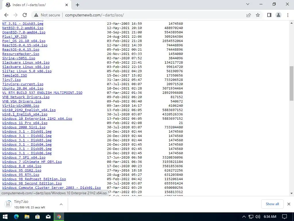Click the 6:34 AM clock
The image size is (294, 221).
pos(270,217)
